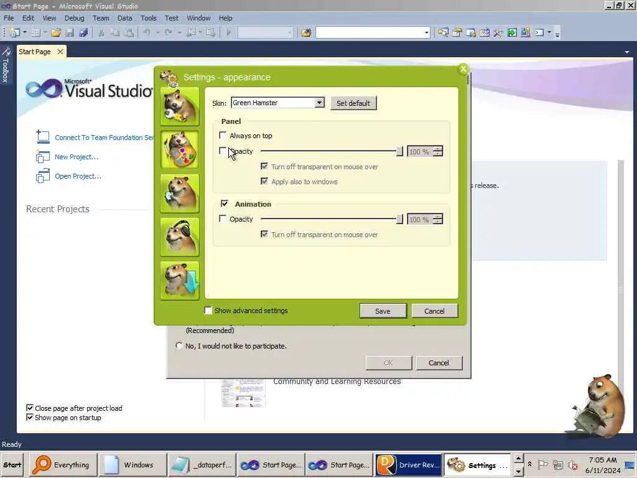The width and height of the screenshot is (637, 478).
Task: Enable the Animation Opacity checkbox
Action: (x=223, y=218)
